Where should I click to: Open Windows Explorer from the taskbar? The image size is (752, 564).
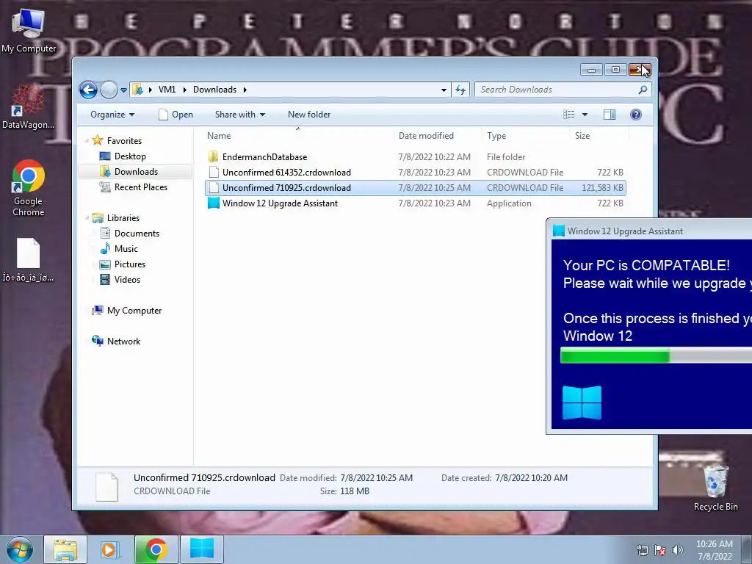pyautogui.click(x=65, y=549)
